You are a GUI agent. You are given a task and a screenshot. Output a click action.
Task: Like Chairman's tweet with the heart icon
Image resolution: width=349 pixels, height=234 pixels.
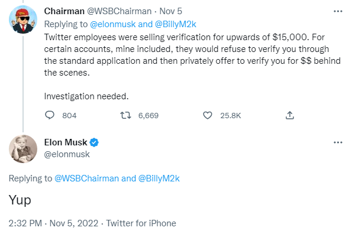click(208, 115)
